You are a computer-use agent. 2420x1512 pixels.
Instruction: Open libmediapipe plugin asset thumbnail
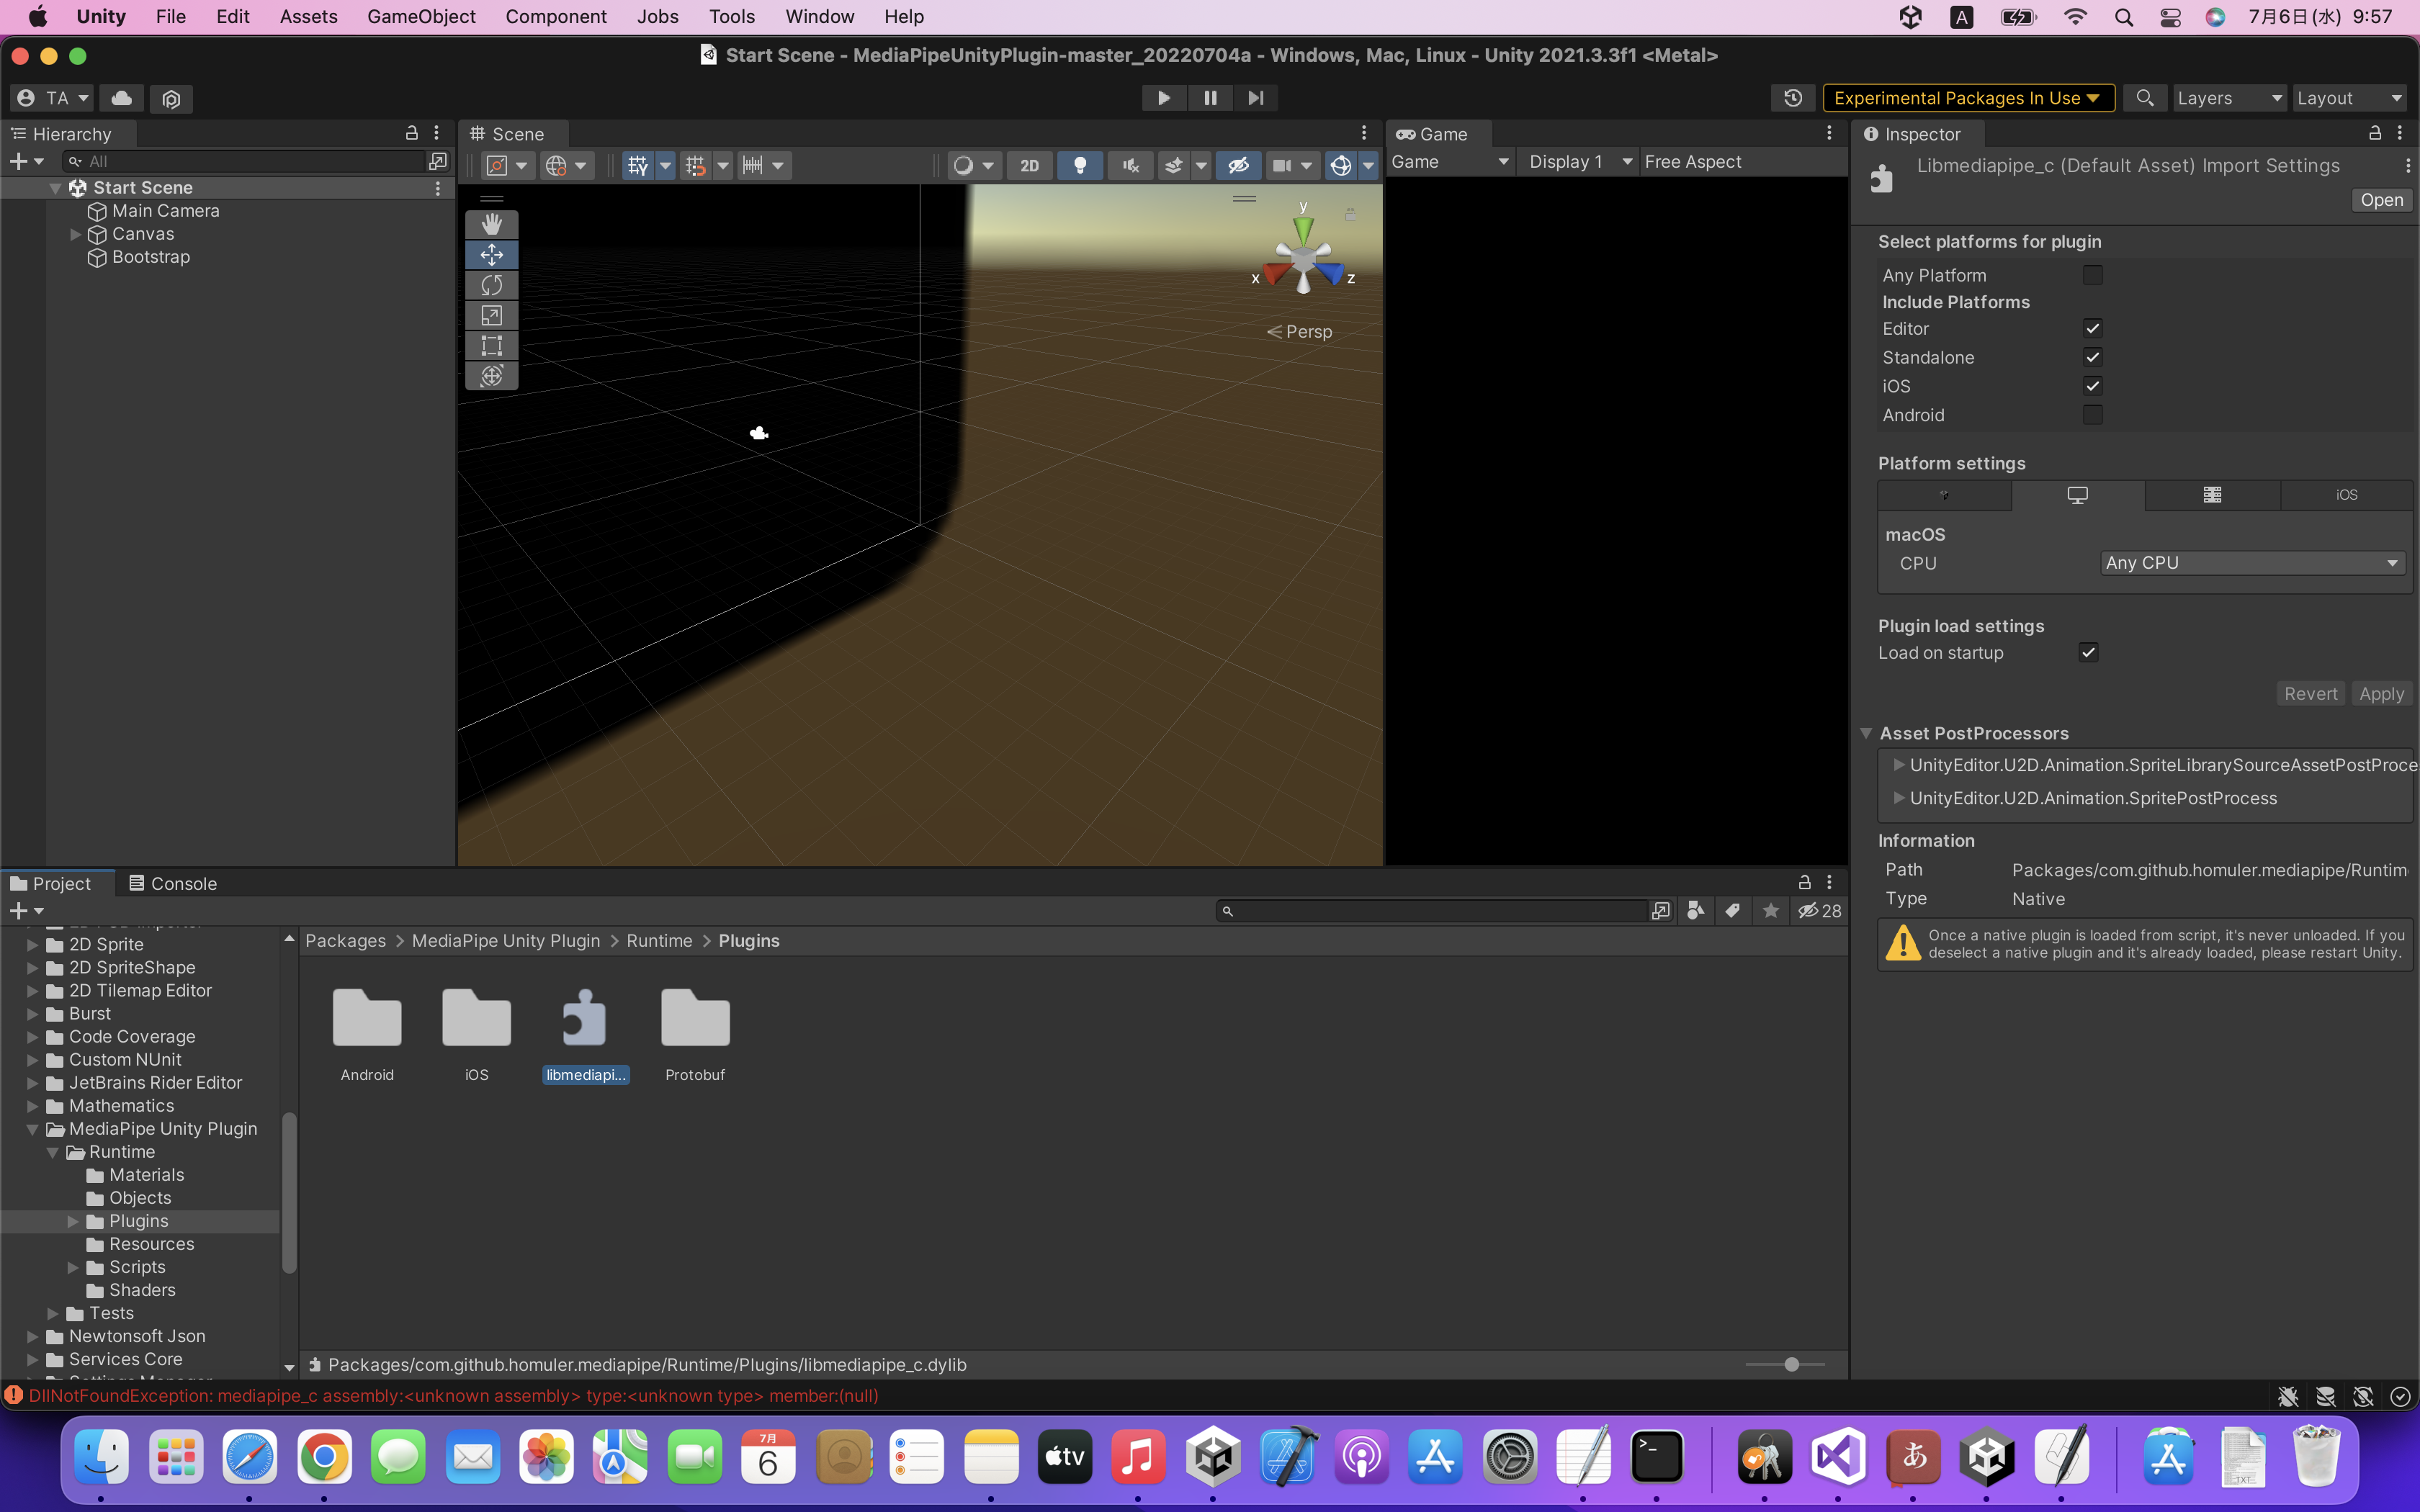click(x=585, y=1020)
